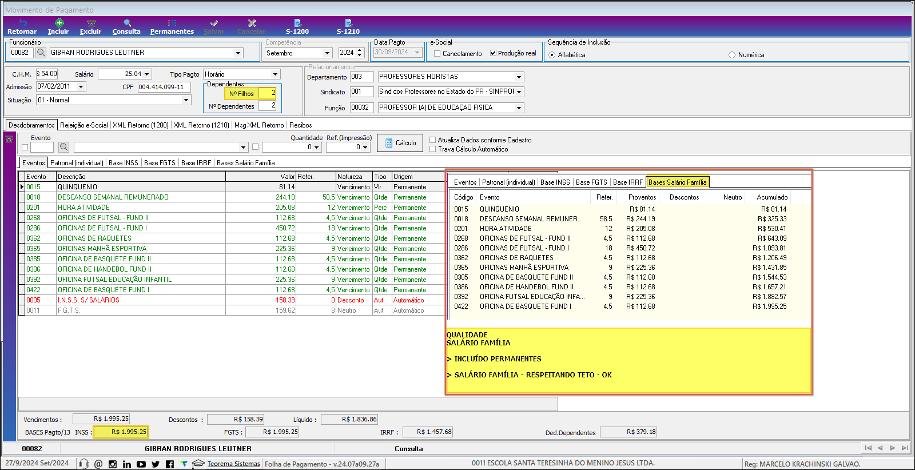
Task: Expand the Situação 01 - Normal dropdown
Action: click(186, 100)
